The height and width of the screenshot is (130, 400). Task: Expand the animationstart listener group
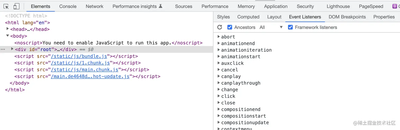(219, 56)
